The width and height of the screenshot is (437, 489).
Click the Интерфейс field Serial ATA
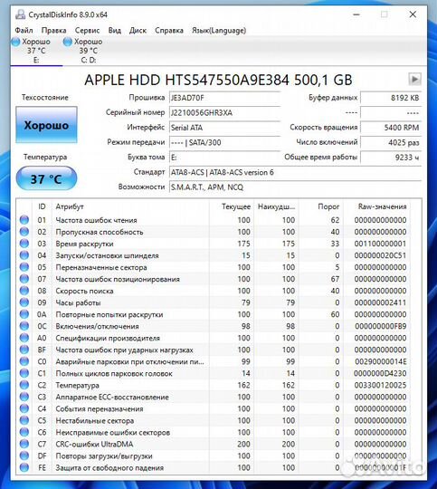[224, 128]
